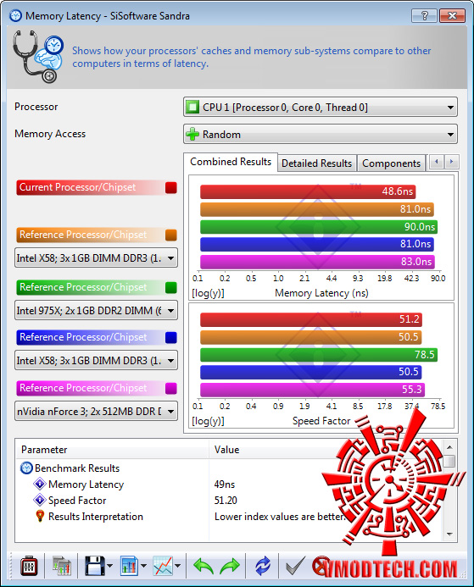
Task: Select the Speed Factor result row
Action: [x=229, y=501]
